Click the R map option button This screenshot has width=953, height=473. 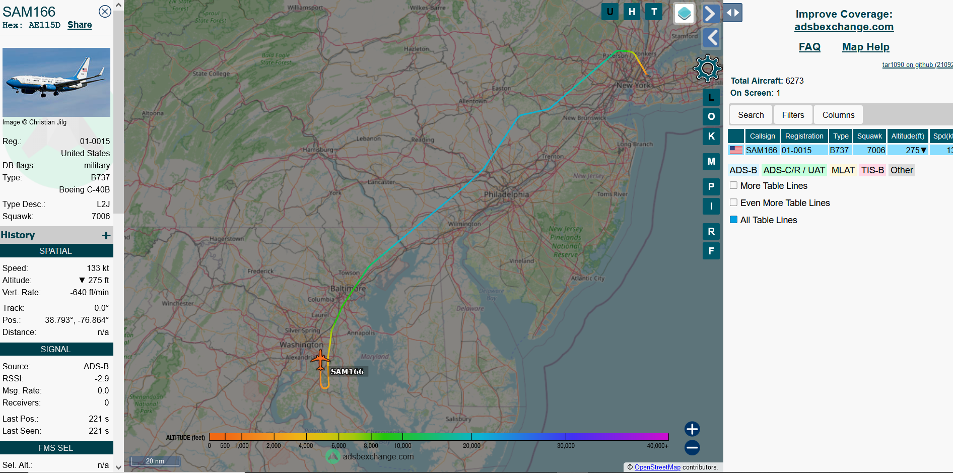711,231
